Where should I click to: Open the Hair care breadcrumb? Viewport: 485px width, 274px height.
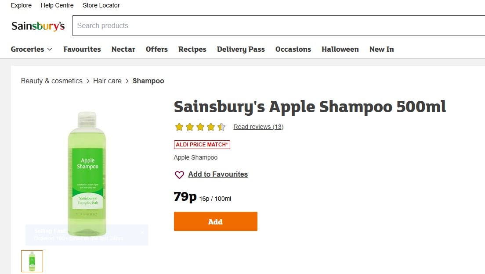coord(107,81)
